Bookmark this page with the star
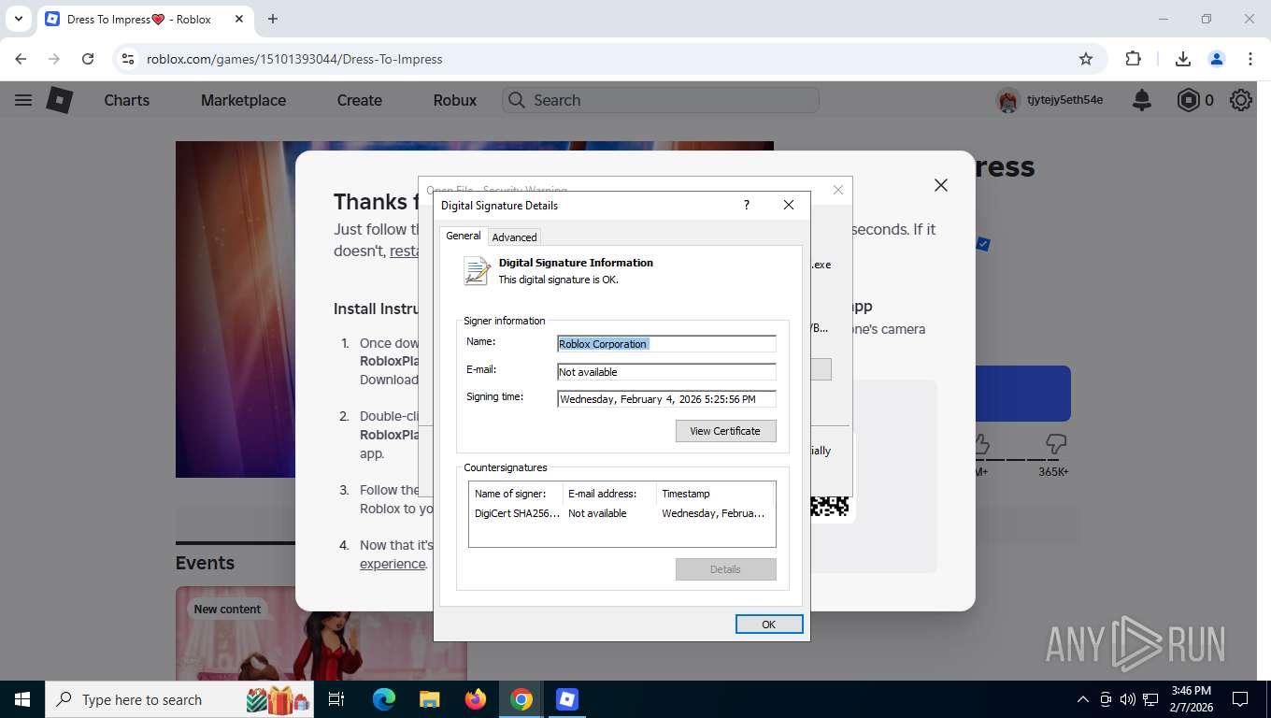The width and height of the screenshot is (1271, 718). point(1086,59)
